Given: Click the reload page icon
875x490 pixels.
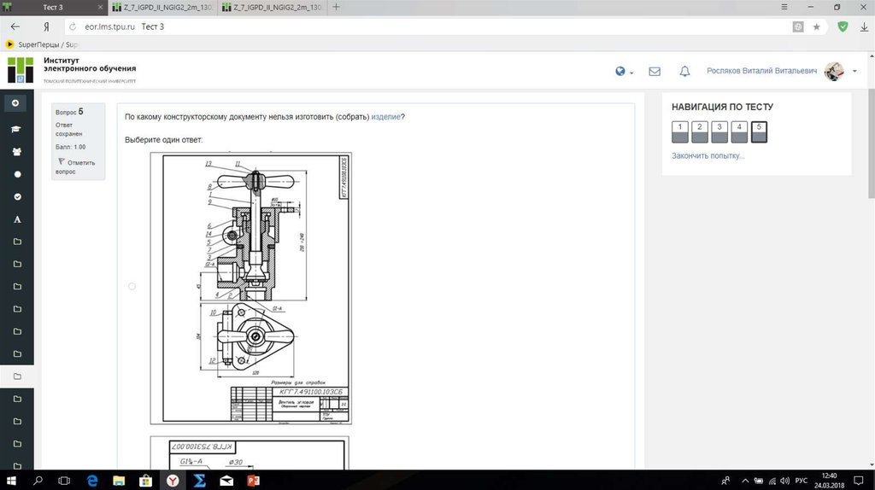Looking at the screenshot, I should 73,26.
